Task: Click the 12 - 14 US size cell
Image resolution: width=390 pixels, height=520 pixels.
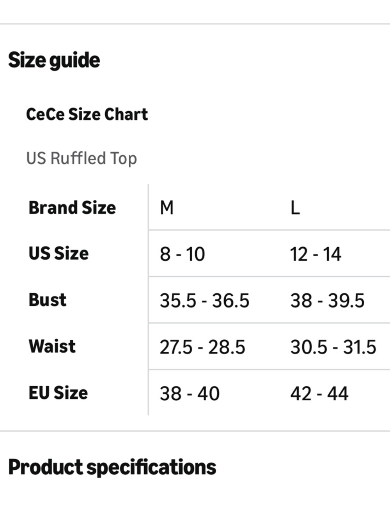Action: (316, 254)
